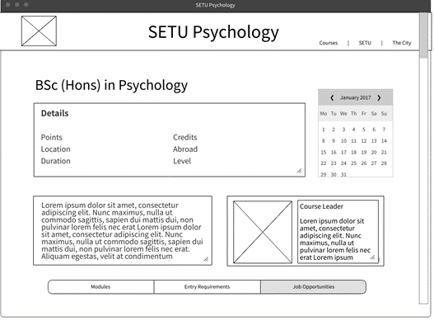Click resize handle of Details box
Image resolution: width=434 pixels, height=321 pixels.
point(299,171)
